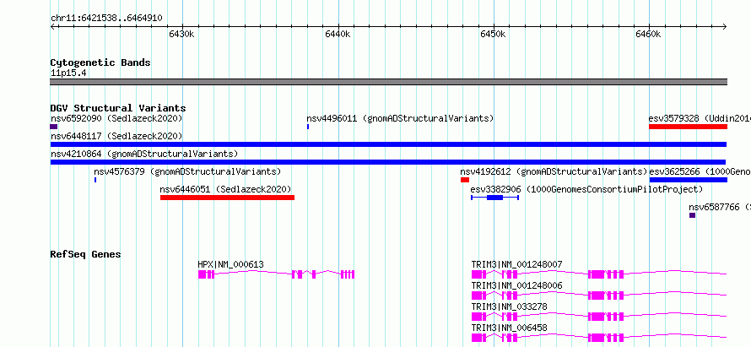751x347 pixels.
Task: Click the left arrowhead of the ruler
Action: [x=52, y=26]
